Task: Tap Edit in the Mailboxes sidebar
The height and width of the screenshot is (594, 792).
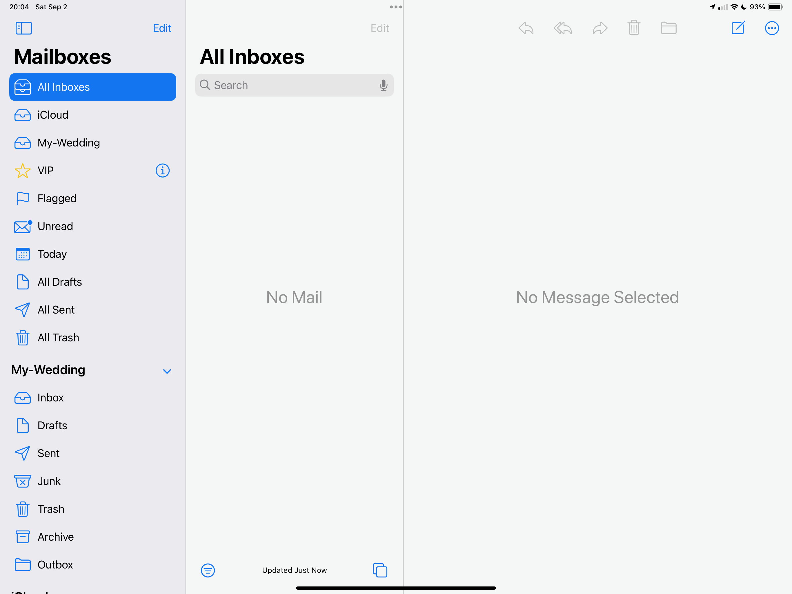Action: coord(162,28)
